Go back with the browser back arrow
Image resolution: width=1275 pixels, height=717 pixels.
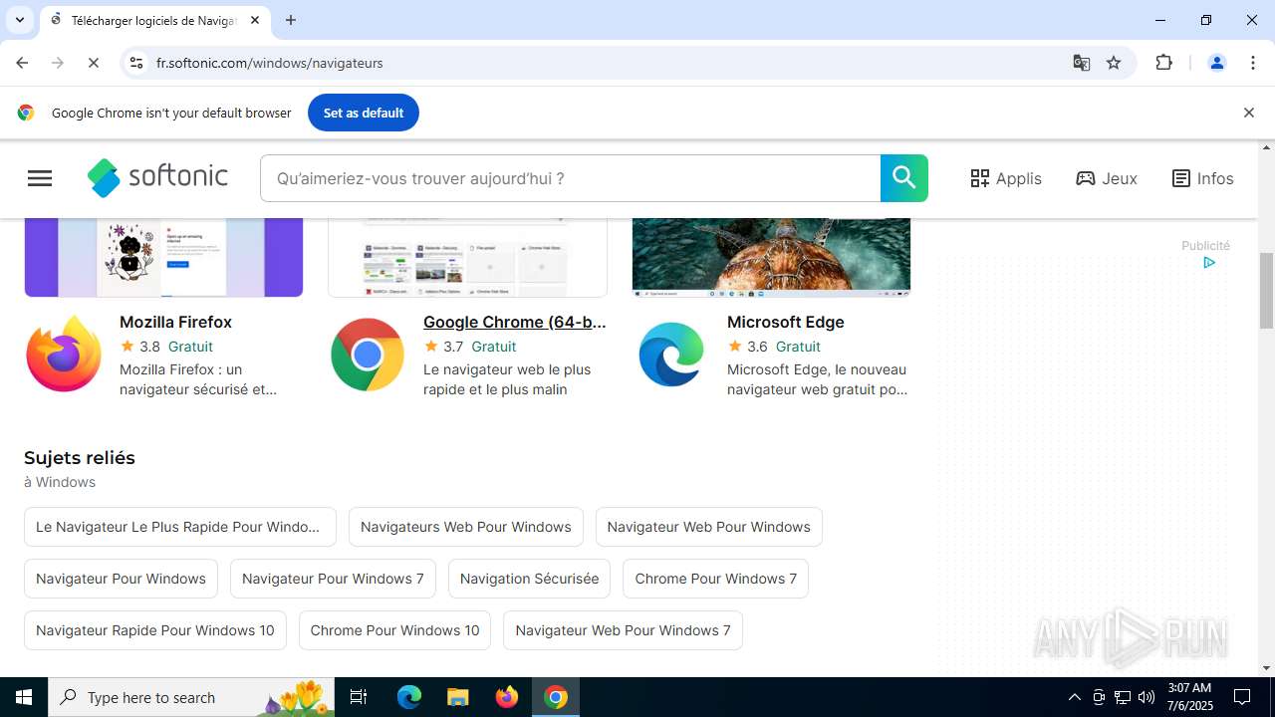click(x=22, y=63)
